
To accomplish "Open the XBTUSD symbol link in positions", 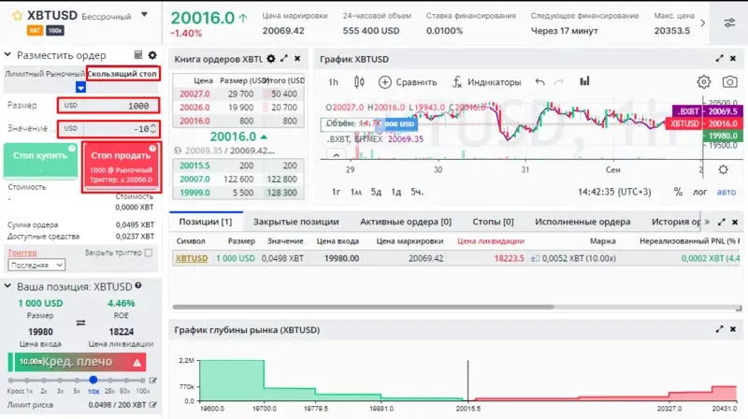I will click(x=192, y=258).
